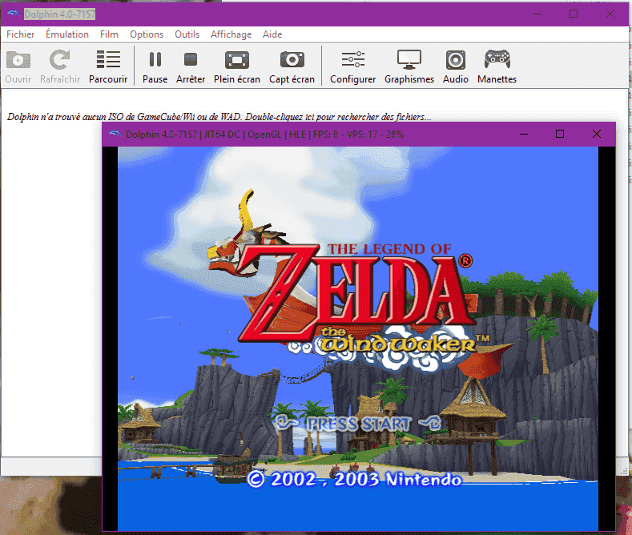Click the PRESS START text in game
The image size is (632, 535).
pyautogui.click(x=358, y=424)
